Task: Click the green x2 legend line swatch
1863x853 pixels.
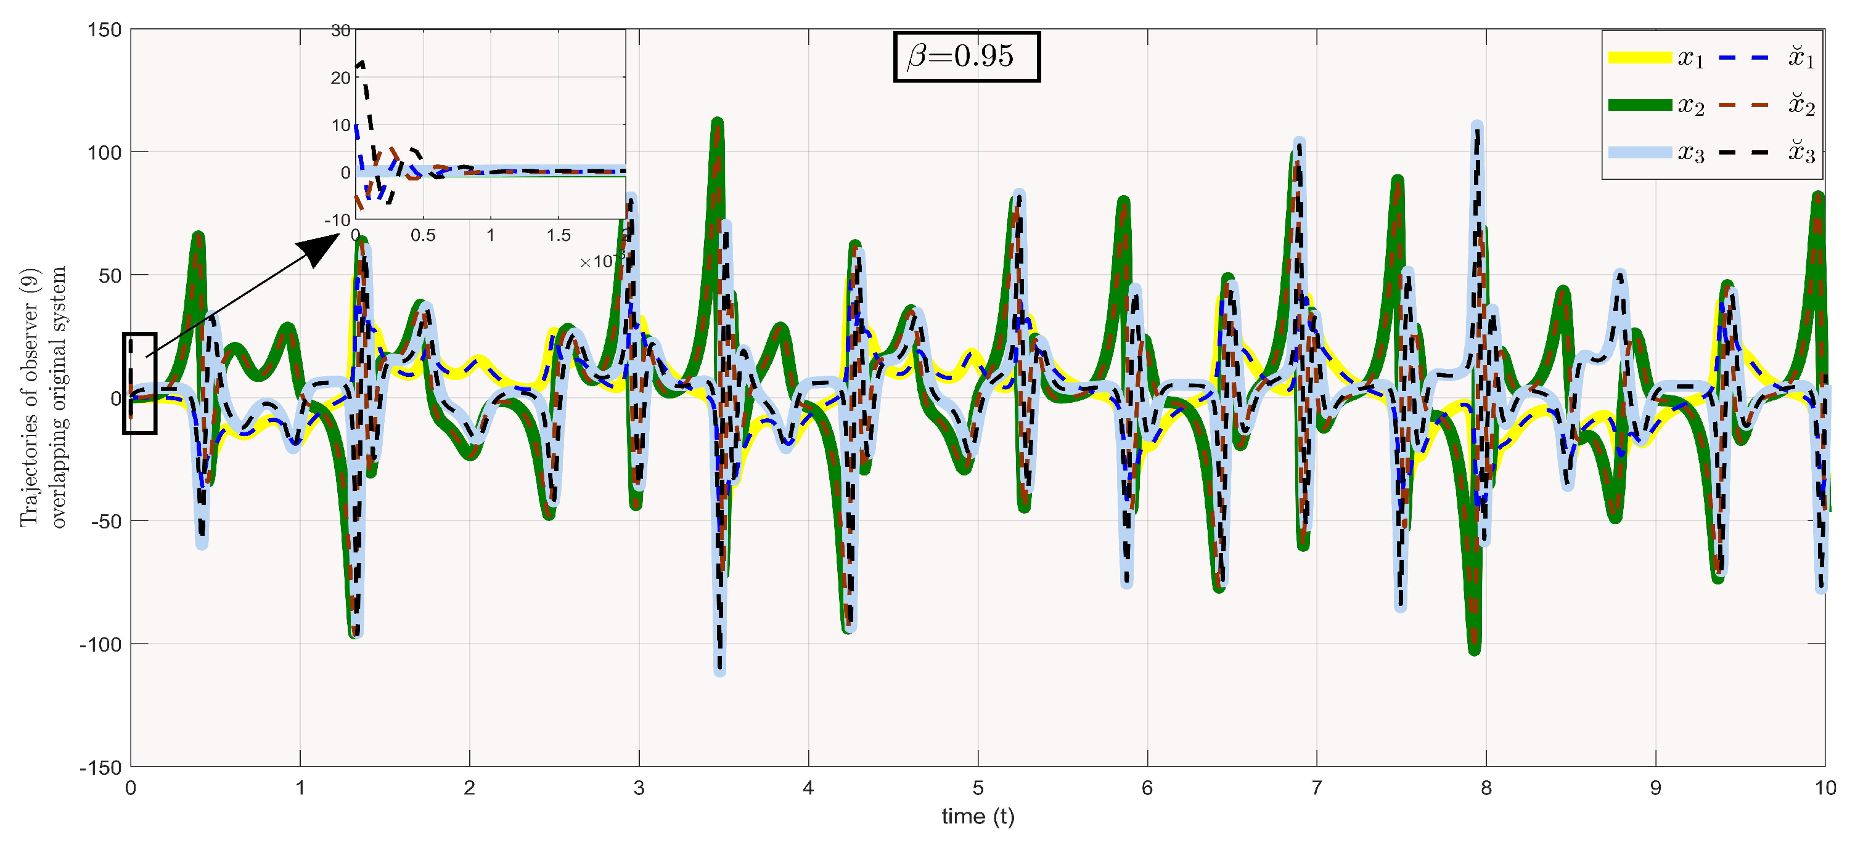Action: 1640,105
